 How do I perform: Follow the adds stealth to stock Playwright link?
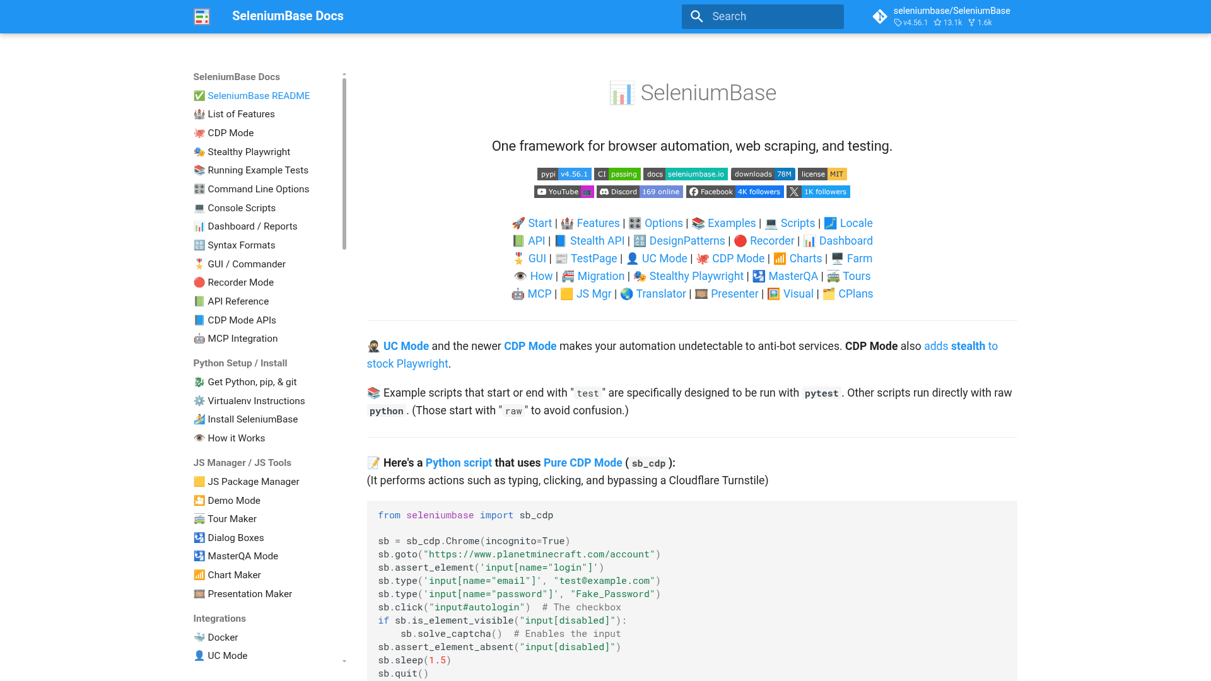tap(961, 346)
